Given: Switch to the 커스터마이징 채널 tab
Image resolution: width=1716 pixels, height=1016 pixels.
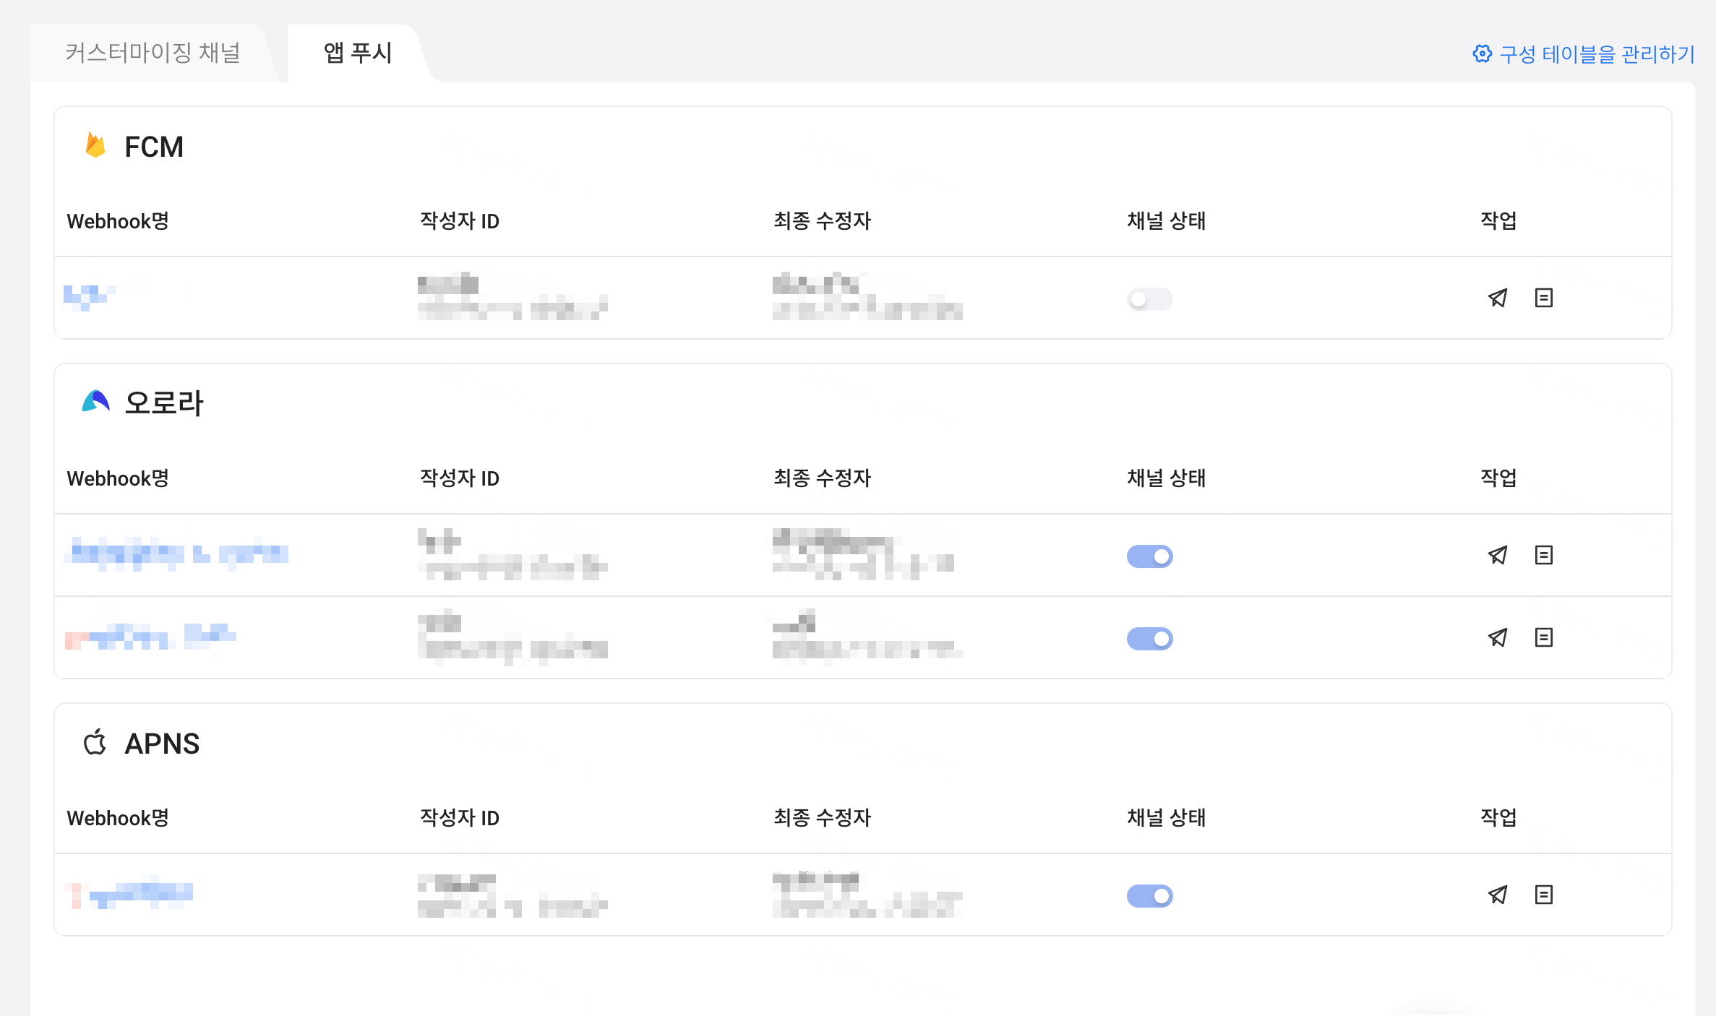Looking at the screenshot, I should pos(153,53).
